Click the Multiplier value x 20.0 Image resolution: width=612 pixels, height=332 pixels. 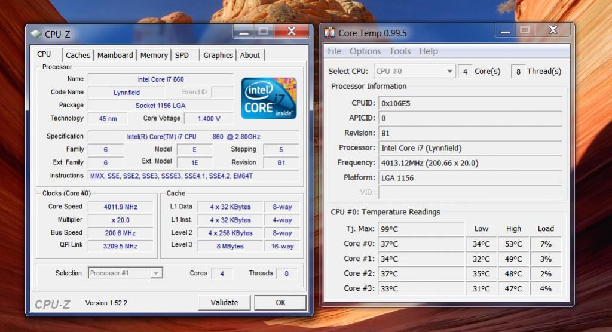coord(120,220)
